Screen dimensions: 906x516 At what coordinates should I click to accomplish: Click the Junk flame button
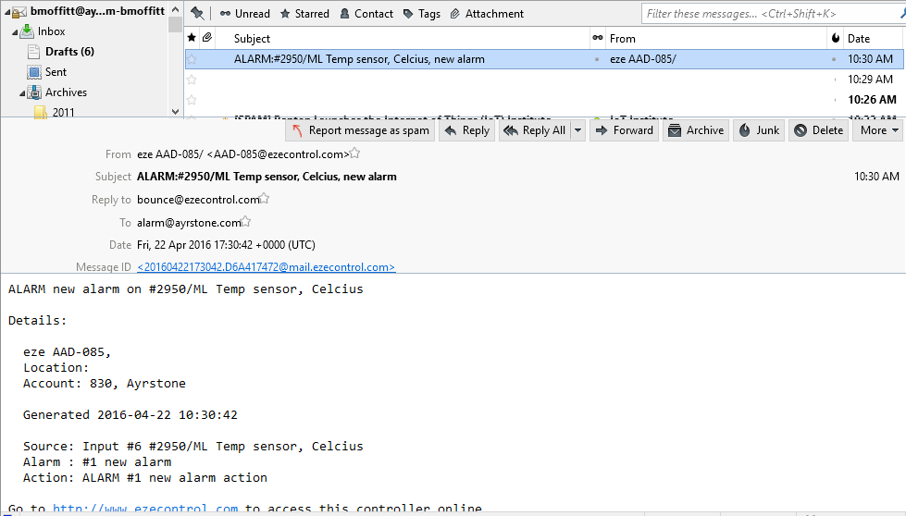pos(758,130)
